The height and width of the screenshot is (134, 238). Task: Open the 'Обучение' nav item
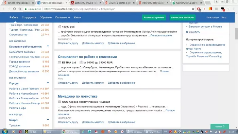click(x=46, y=17)
